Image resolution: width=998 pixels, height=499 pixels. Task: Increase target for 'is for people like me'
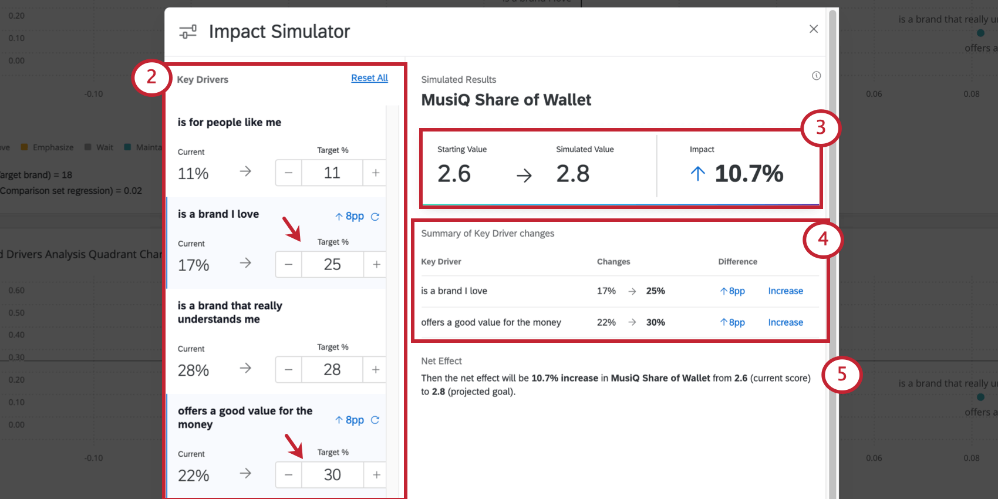tap(376, 173)
